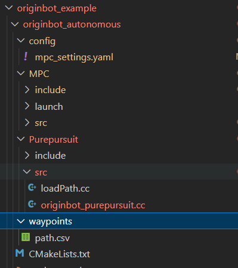Collapse the Purepursuit folder chevron
Screen dimensions: 238x268
(x=21, y=139)
